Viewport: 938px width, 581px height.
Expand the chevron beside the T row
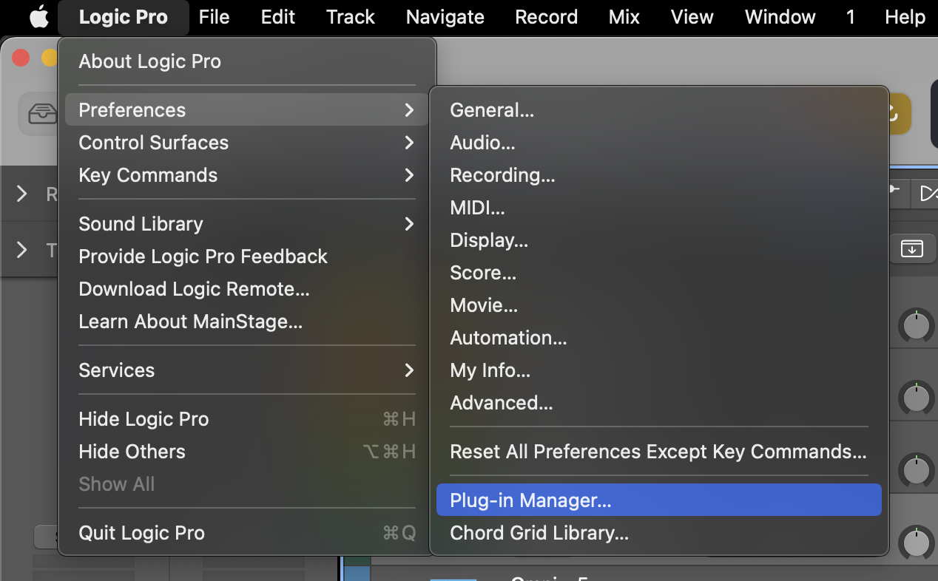click(x=22, y=251)
